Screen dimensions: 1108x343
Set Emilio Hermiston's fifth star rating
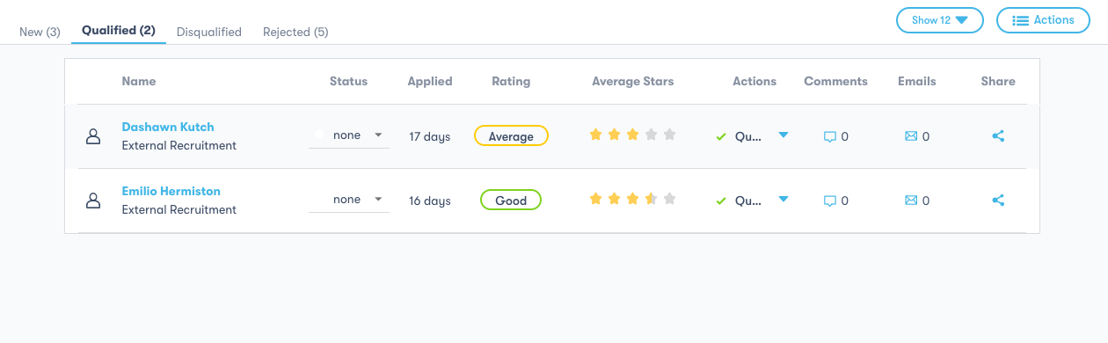[670, 199]
